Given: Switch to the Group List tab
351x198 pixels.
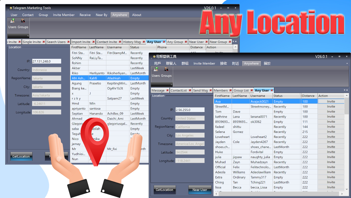Looking at the screenshot, I should [x=241, y=90].
